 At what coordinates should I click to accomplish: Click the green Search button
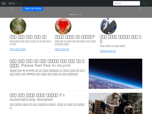click(x=146, y=3)
